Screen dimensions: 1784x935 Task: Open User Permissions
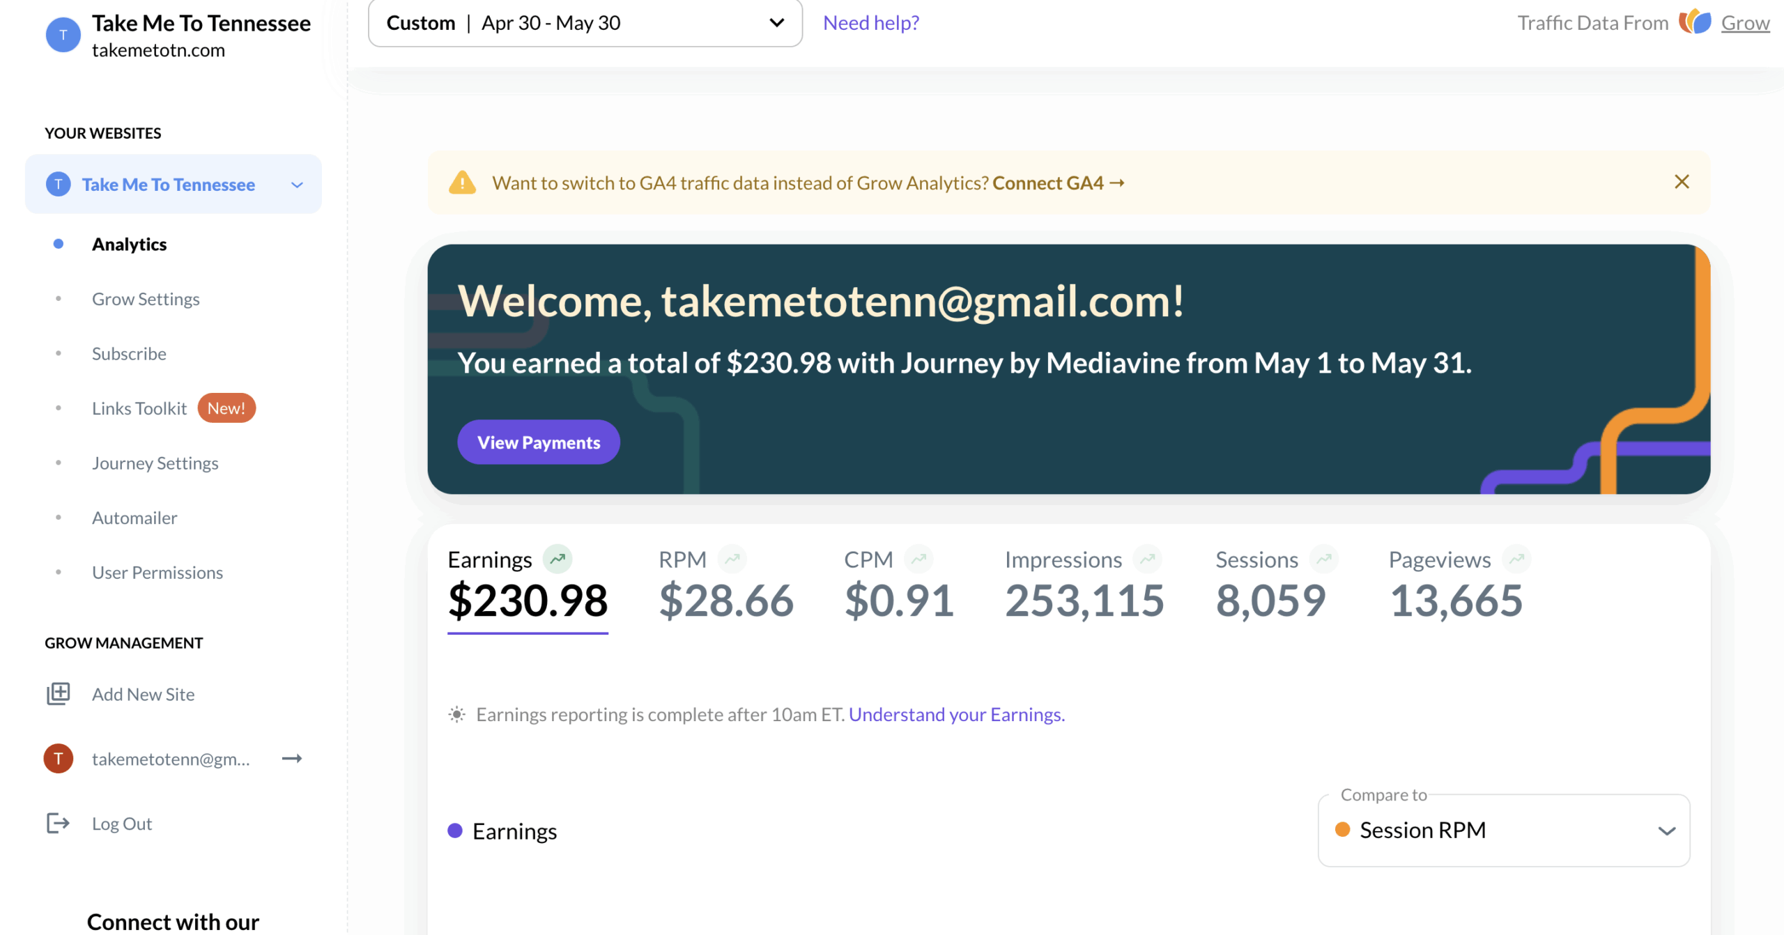(x=157, y=573)
